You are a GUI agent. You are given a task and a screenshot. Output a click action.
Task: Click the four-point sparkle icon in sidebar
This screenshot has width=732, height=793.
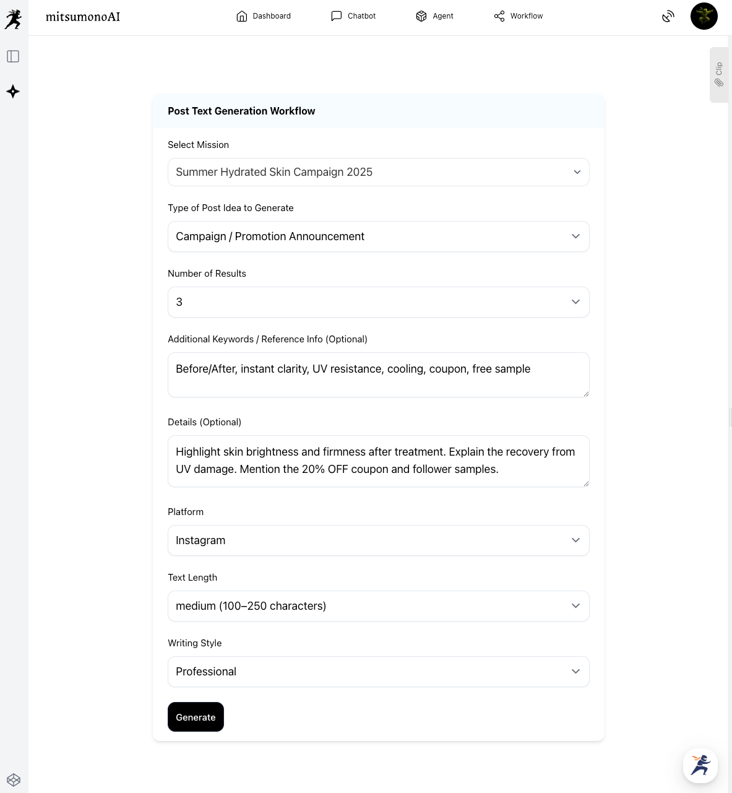13,92
